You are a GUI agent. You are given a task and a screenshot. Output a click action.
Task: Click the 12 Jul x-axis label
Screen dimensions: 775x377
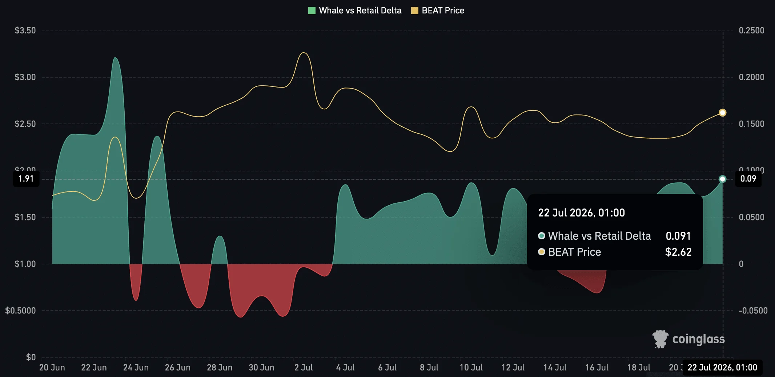pyautogui.click(x=513, y=368)
